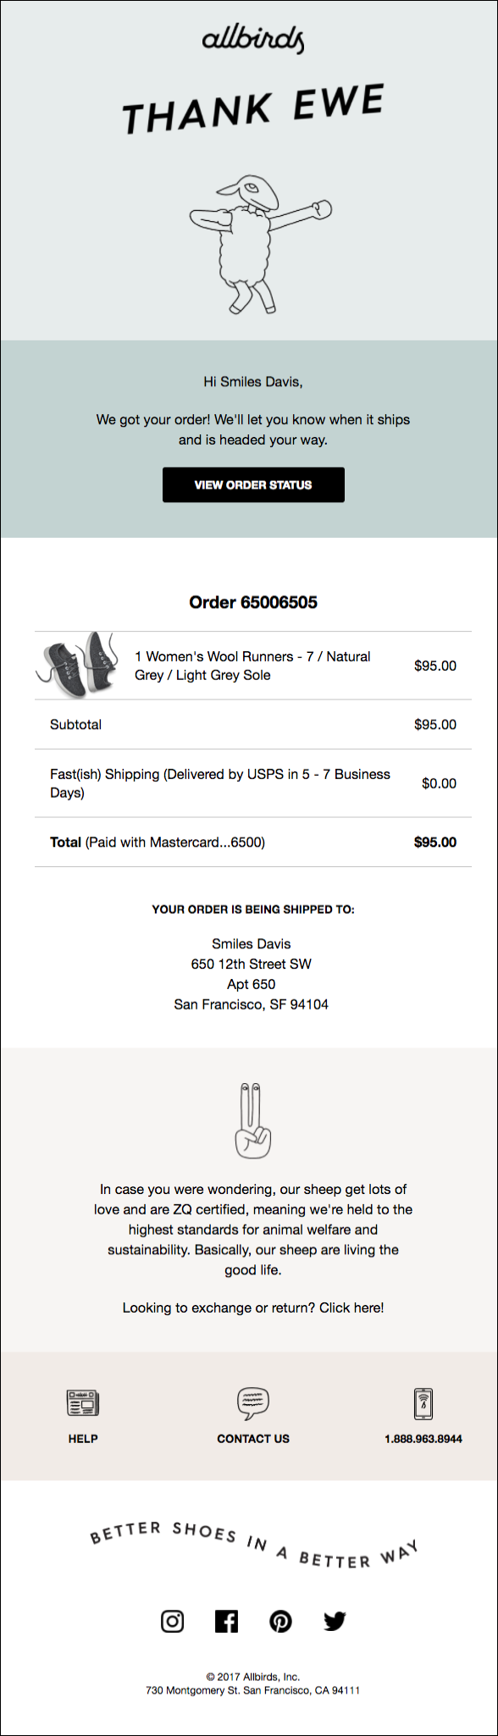Screen dimensions: 498x1736
Task: Select the CONTACT US text label
Action: coord(252,1438)
